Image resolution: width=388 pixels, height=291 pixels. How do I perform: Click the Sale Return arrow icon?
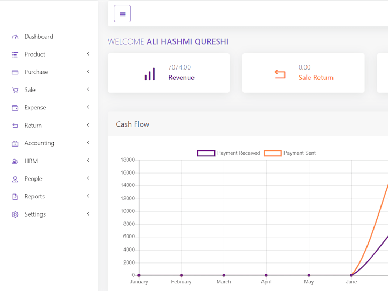(280, 74)
